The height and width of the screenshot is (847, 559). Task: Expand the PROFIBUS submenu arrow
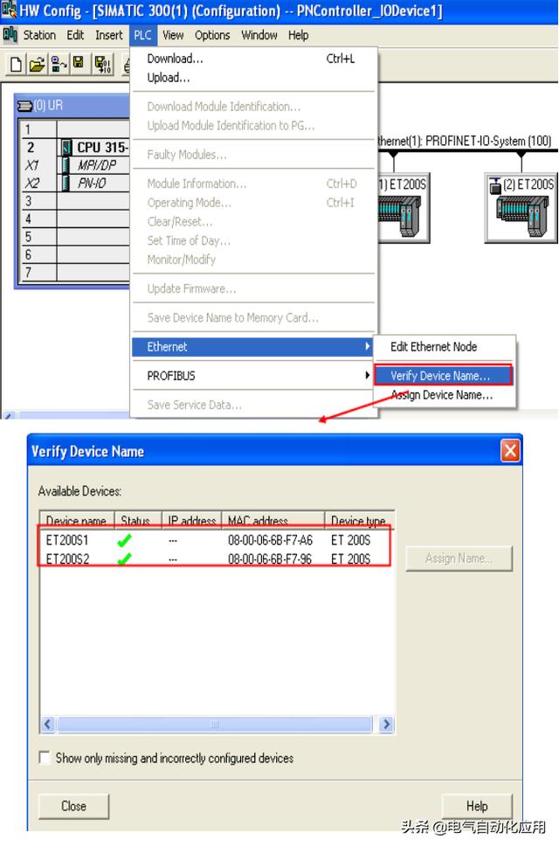[368, 375]
